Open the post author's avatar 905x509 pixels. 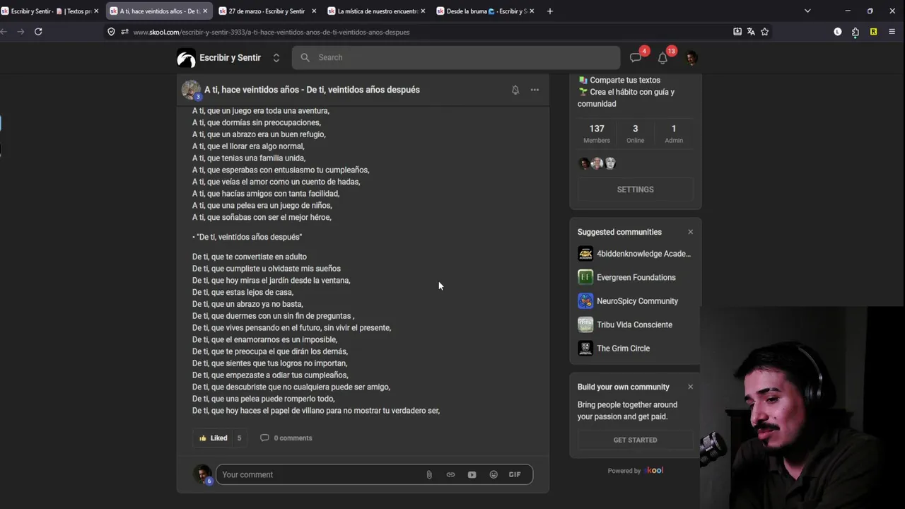click(x=191, y=90)
